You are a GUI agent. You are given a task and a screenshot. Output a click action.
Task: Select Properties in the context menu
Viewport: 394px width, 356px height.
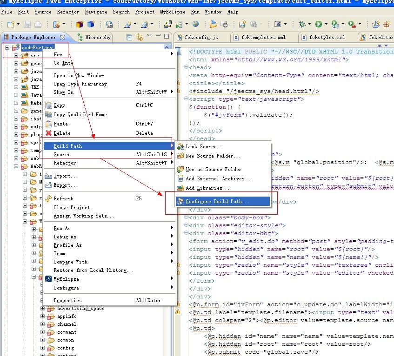67,300
